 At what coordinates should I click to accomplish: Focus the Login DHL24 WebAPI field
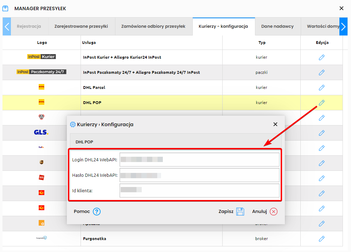[x=199, y=160]
